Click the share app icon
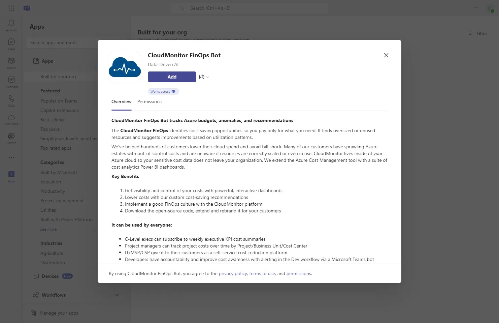Screen dimensions: 499x323 (x=202, y=77)
